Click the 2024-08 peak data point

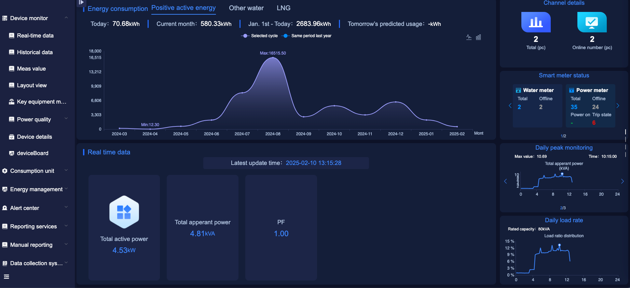[273, 58]
